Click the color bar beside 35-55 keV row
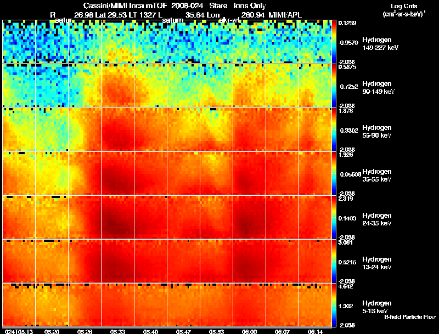 click(x=334, y=173)
